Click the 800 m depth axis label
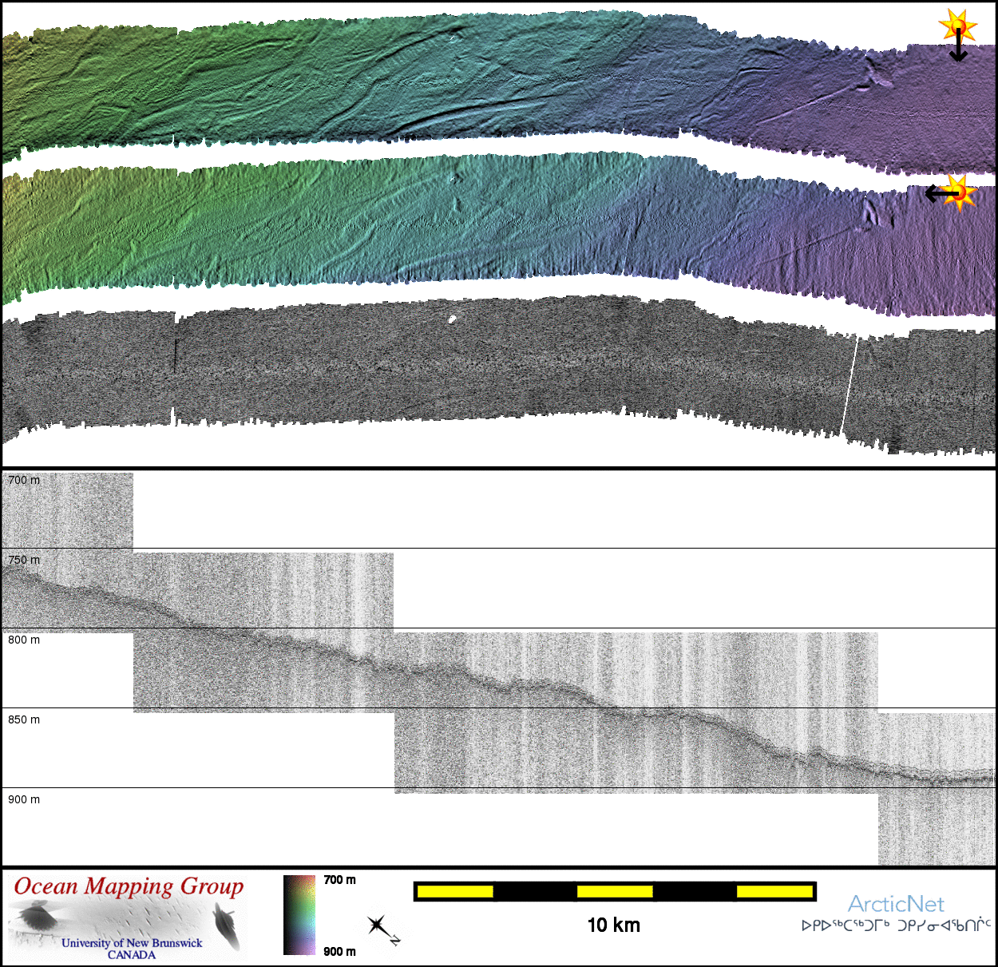 click(x=24, y=640)
